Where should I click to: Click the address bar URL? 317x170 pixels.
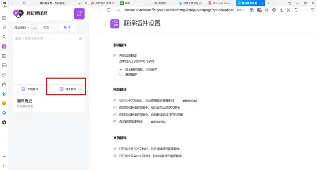pos(179,10)
